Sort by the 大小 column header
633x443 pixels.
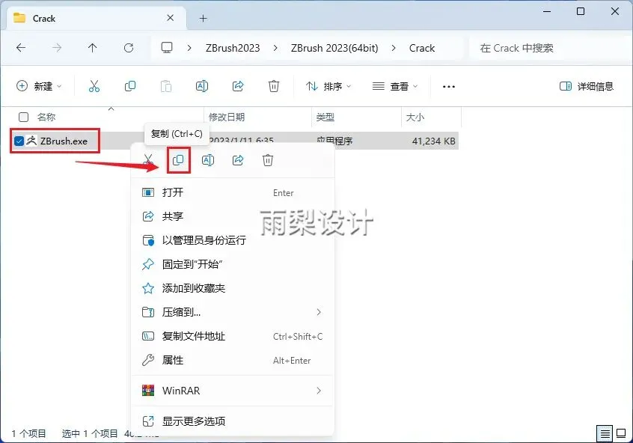(x=415, y=117)
